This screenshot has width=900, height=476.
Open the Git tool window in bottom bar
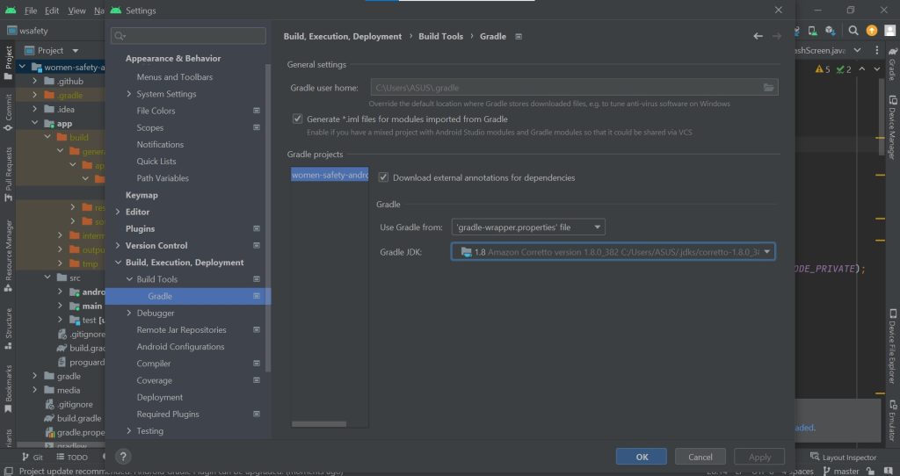point(32,458)
